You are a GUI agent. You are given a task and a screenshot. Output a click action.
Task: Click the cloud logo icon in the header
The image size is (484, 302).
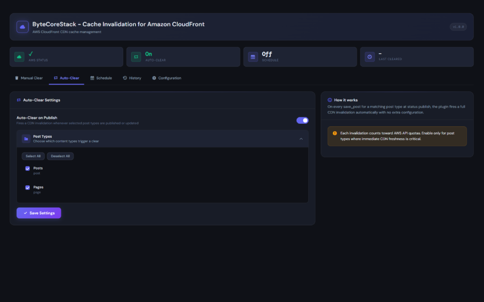[23, 27]
